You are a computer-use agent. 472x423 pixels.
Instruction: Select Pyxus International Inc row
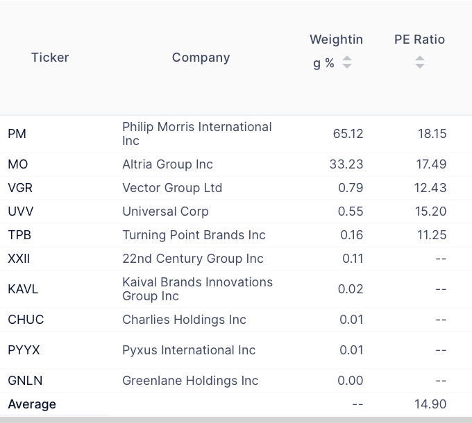[x=189, y=350]
